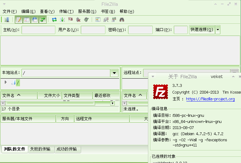Click the 编译日期 2013-08-07 value
Viewport: 241px width, 163px height.
point(183,128)
